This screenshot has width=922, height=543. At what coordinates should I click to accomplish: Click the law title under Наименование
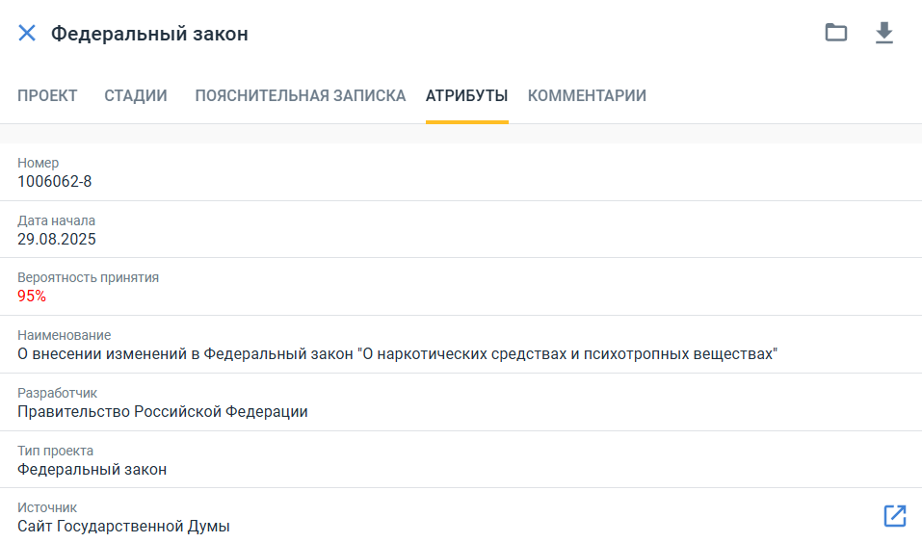pyautogui.click(x=398, y=353)
